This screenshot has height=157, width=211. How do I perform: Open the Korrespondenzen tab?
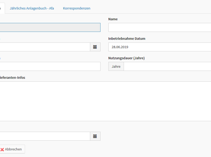(x=76, y=8)
